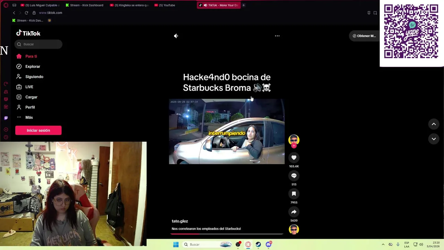This screenshot has height=250, width=444.
Task: Switch to the Kingteka se entera tab
Action: (x=129, y=5)
